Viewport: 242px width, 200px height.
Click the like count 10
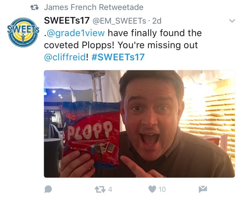(x=162, y=189)
